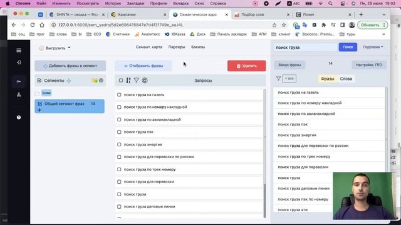This screenshot has width=401, height=225.
Task: Open История in macOS menu bar
Action: point(113,4)
